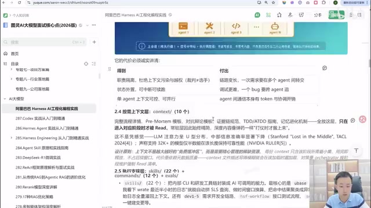Click the plus button to create new document

(x=94, y=42)
